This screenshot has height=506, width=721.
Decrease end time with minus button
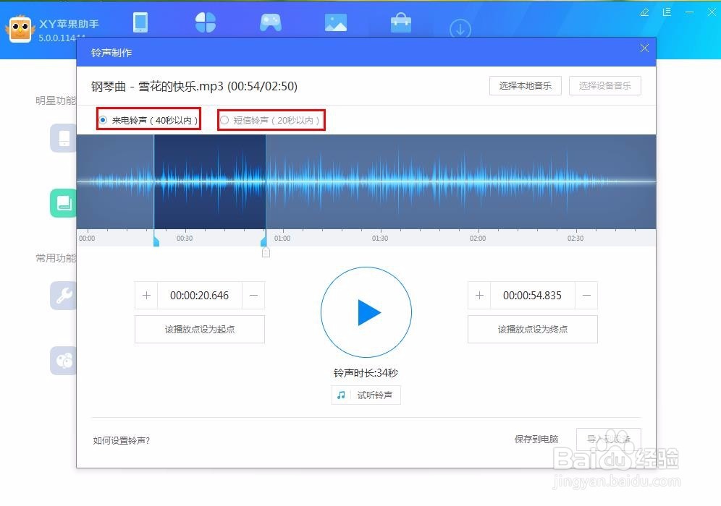586,295
